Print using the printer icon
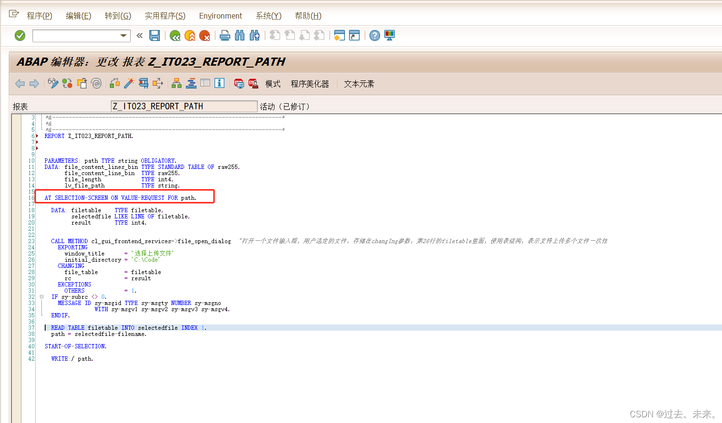The height and width of the screenshot is (423, 722). point(225,36)
